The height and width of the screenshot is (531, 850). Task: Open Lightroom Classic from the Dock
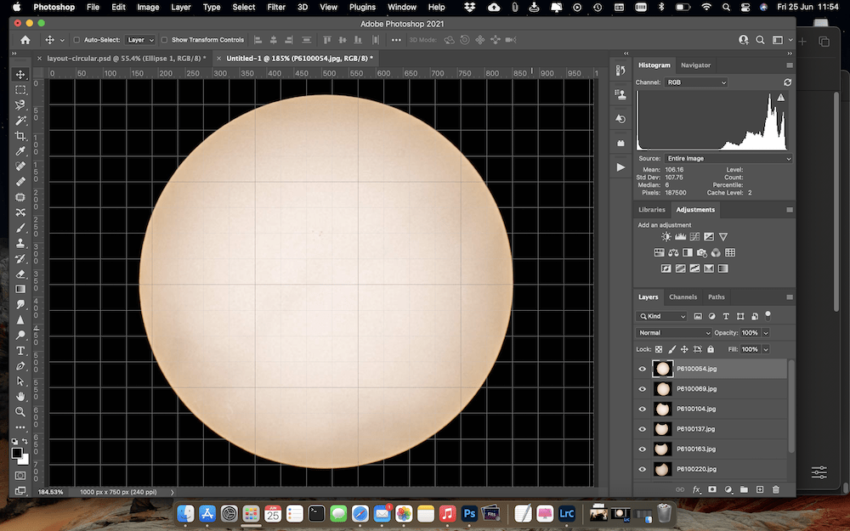click(x=566, y=512)
